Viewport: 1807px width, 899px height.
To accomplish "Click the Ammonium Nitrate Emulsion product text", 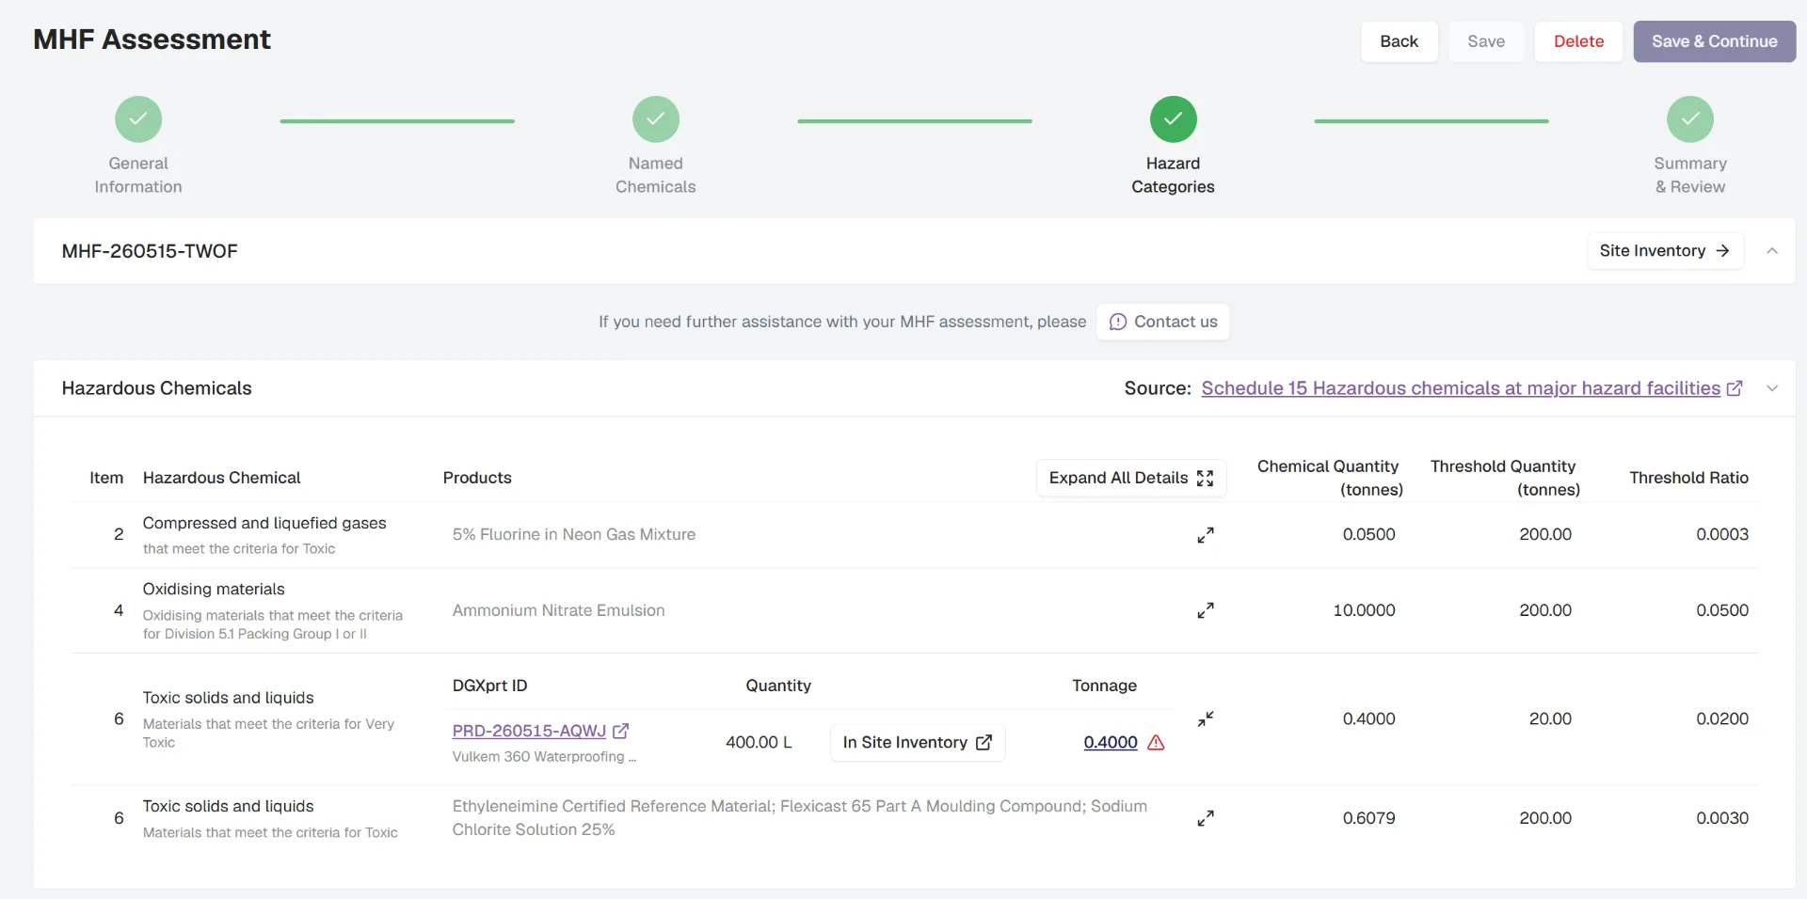I will coord(558,610).
